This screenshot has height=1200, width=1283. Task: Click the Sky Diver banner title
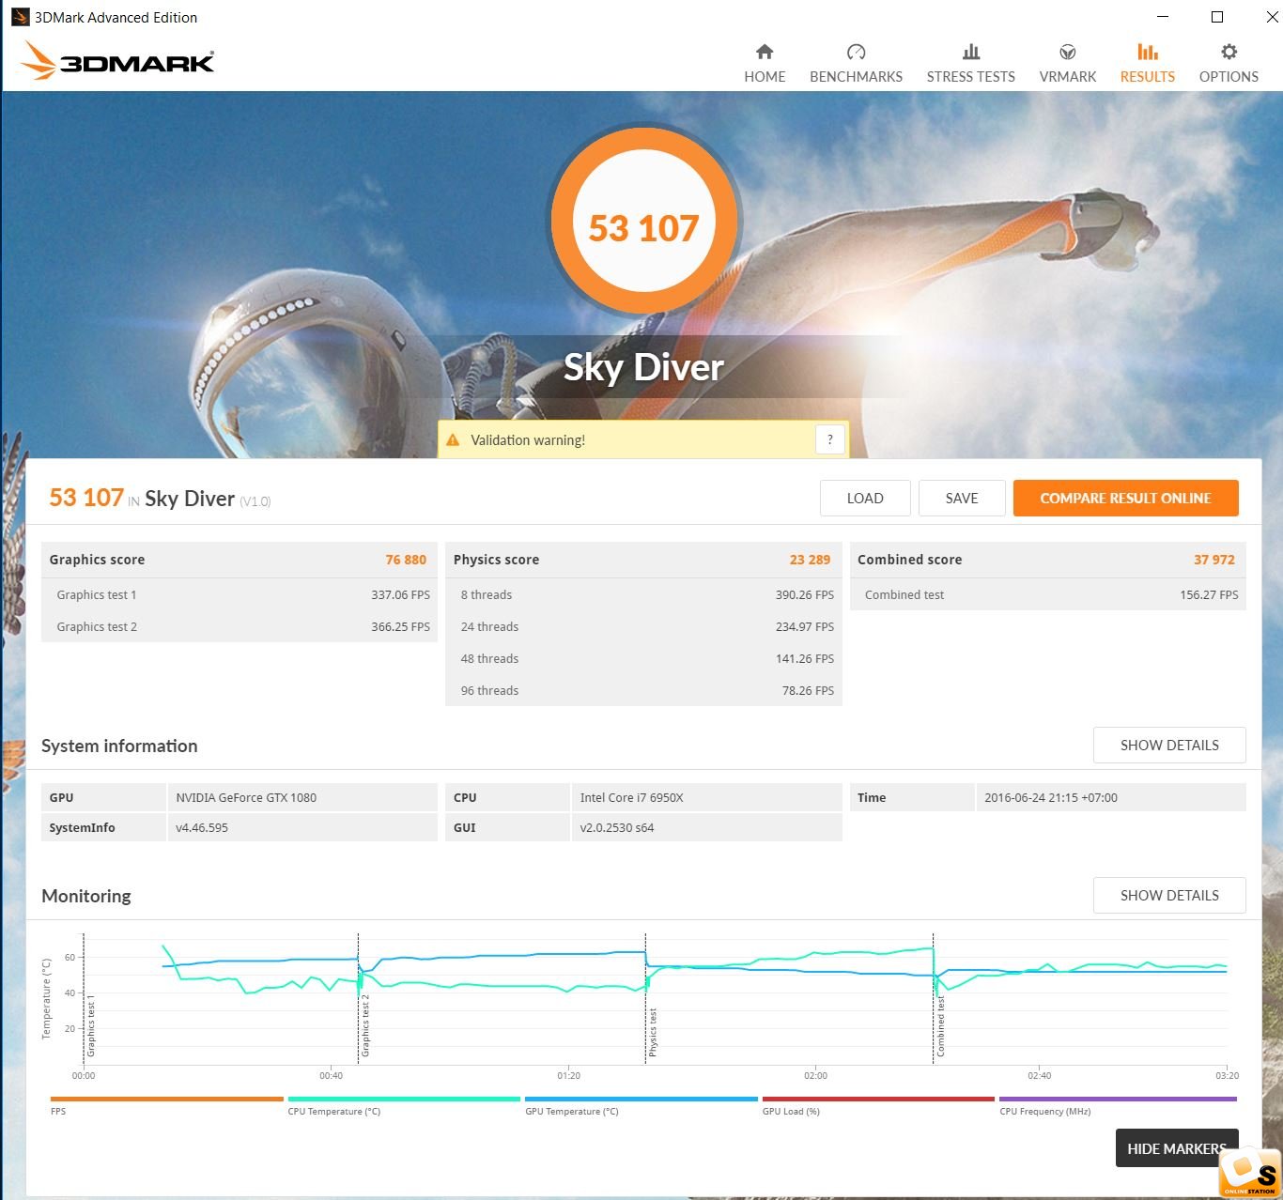coord(643,367)
